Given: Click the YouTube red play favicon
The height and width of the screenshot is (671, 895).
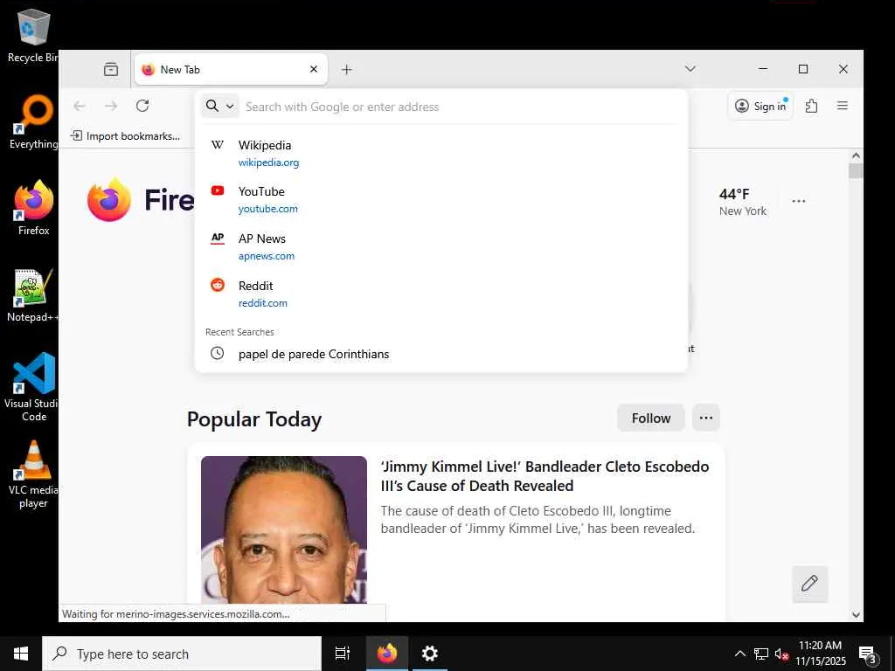Looking at the screenshot, I should [x=218, y=190].
